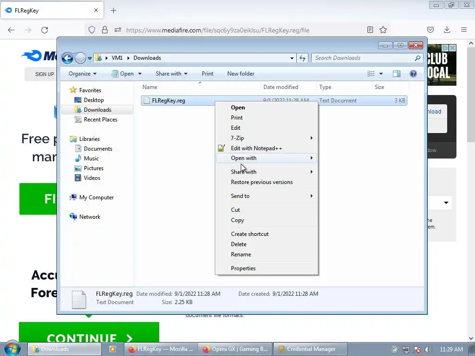
Task: Click VM1 in the address breadcrumb
Action: (x=117, y=58)
